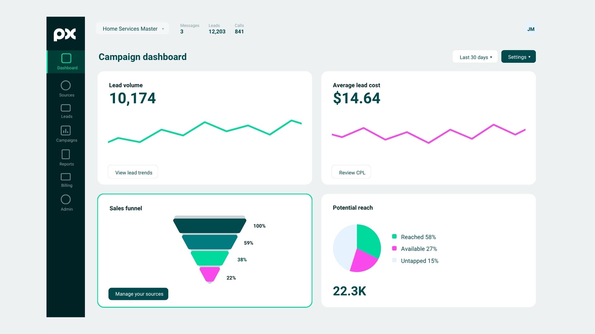Expand the Home Services Master dropdown
This screenshot has height=334, width=595.
tap(132, 28)
